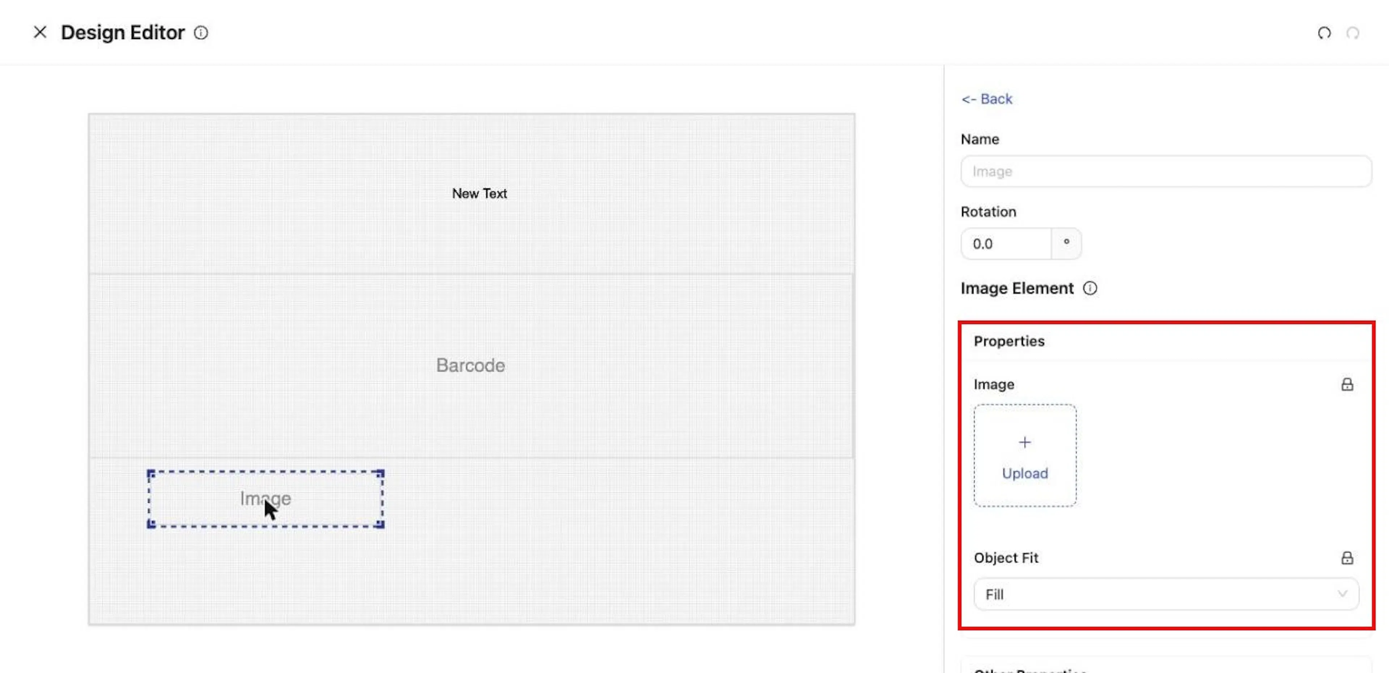Upload an image via the Upload box
Screen dimensions: 1389x673
[x=1025, y=456]
